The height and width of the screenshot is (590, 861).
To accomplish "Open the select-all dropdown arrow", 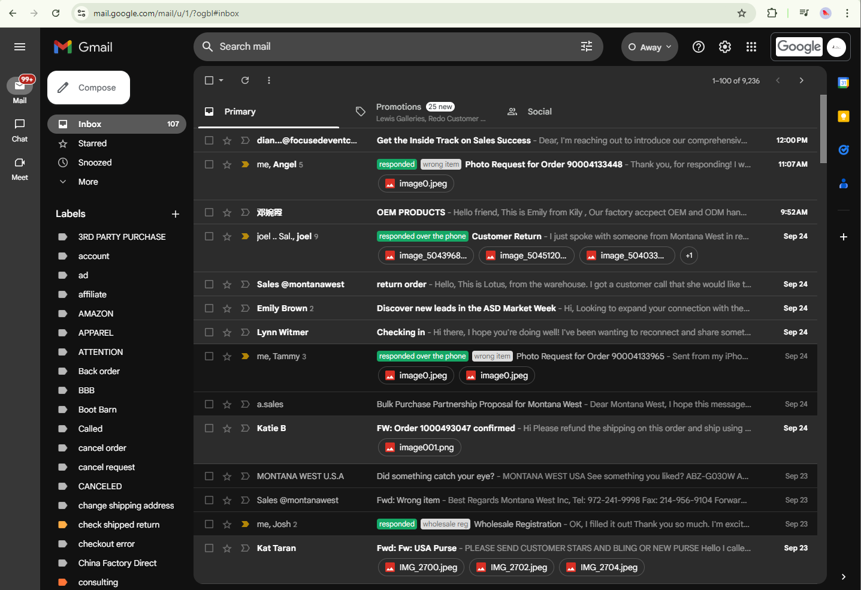I will click(221, 80).
